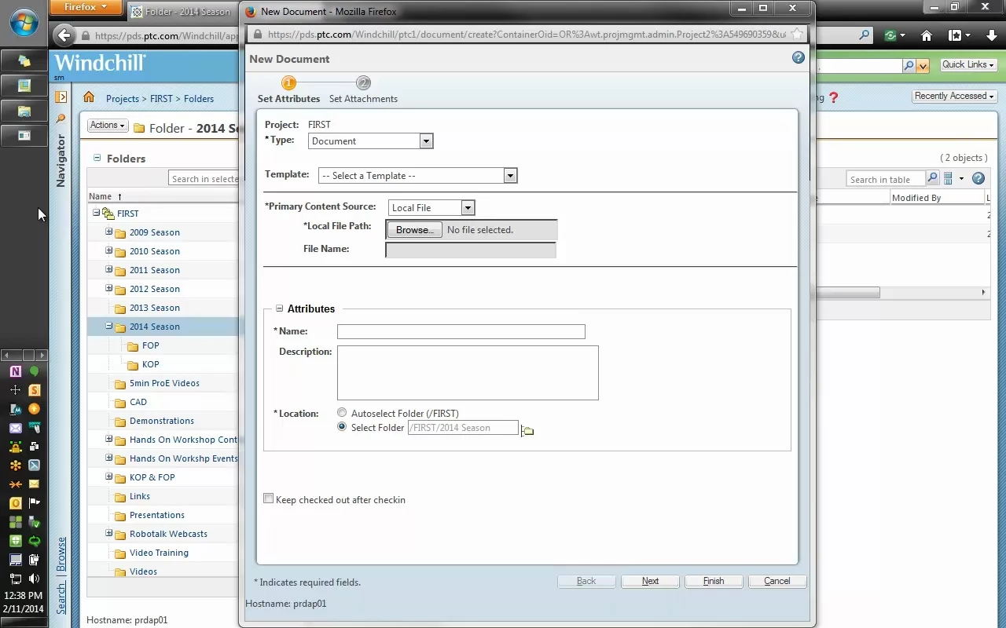Click the green sync icon in the Firefox toolbar
Screen dimensions: 1006x628
(890, 35)
